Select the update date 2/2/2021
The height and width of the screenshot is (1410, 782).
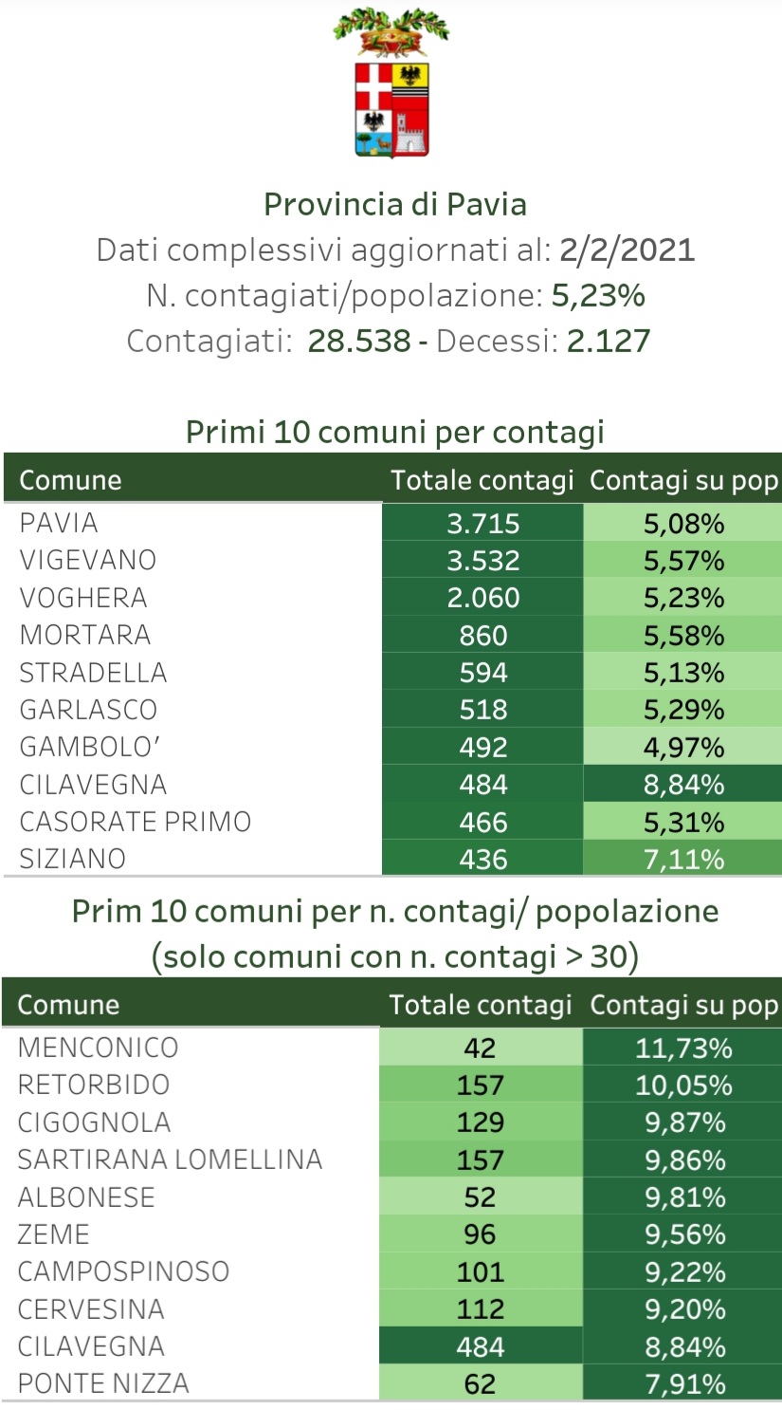pos(627,250)
